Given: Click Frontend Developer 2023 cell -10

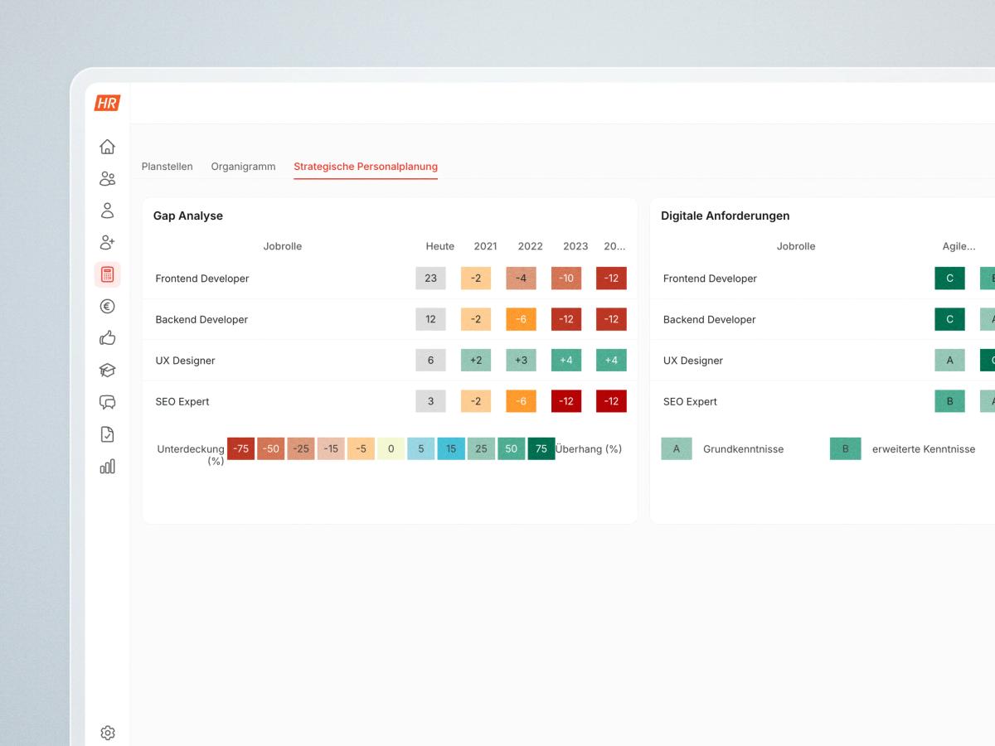Looking at the screenshot, I should (x=566, y=279).
